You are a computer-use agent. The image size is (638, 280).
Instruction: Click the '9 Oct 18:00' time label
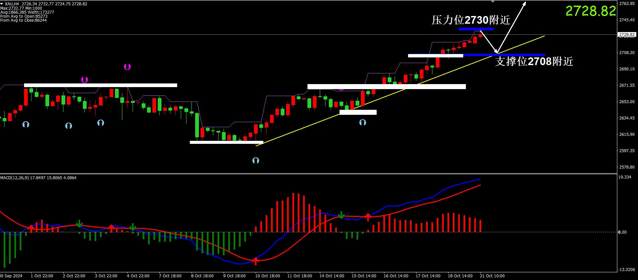tap(234, 276)
